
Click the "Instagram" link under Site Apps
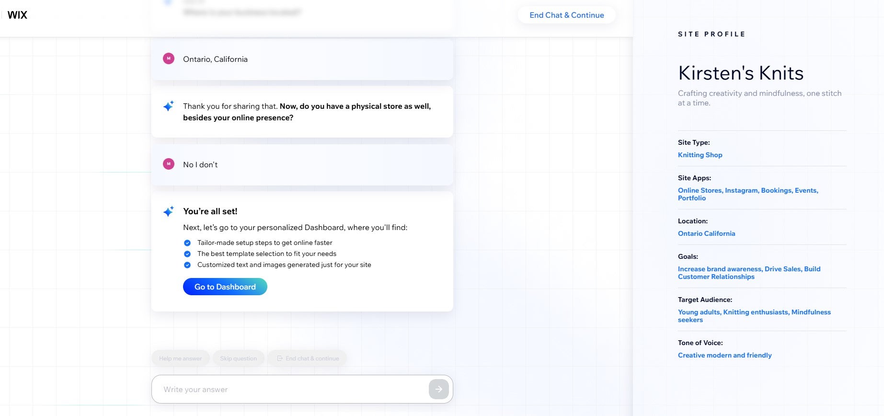click(x=741, y=190)
